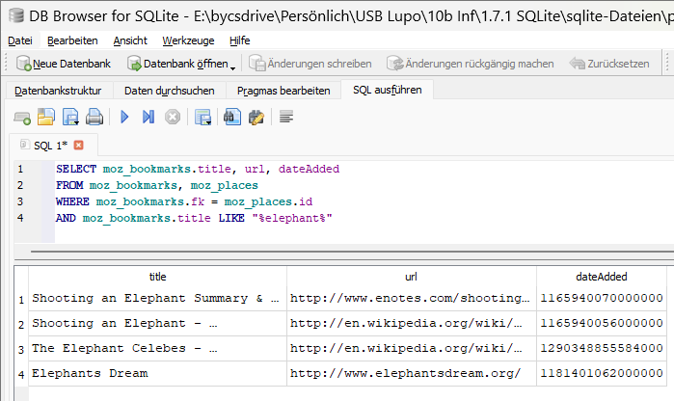The image size is (674, 401).
Task: Select cell 'Shooting an Elephant Summary & …'
Action: pyautogui.click(x=157, y=298)
